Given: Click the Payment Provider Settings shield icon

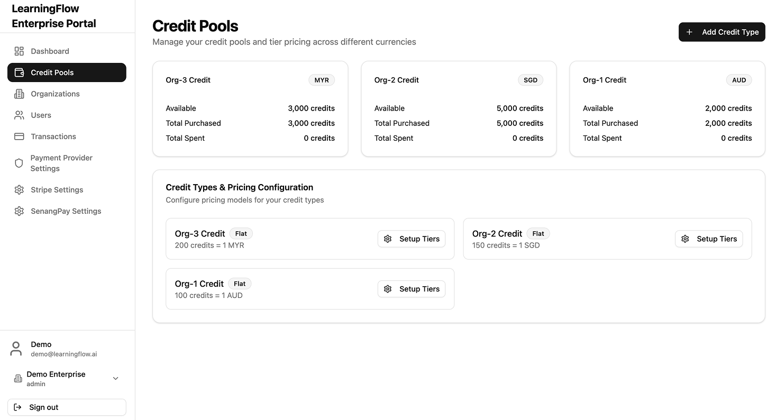Looking at the screenshot, I should [x=19, y=162].
